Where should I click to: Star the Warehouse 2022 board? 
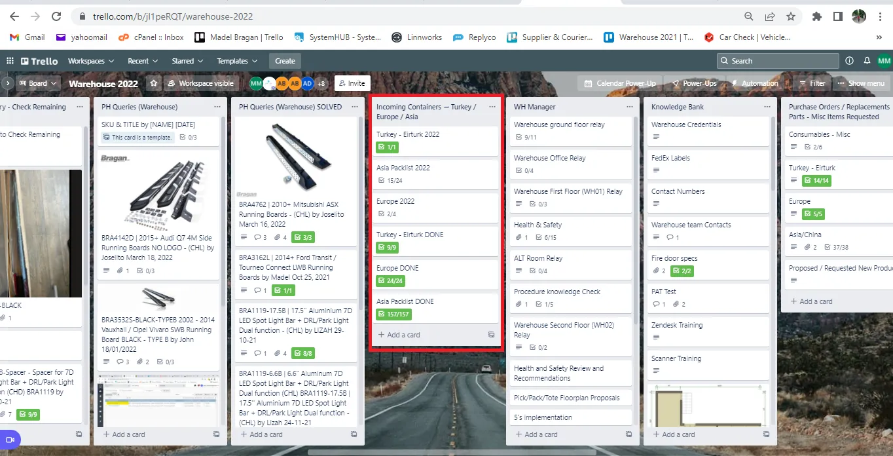click(154, 83)
